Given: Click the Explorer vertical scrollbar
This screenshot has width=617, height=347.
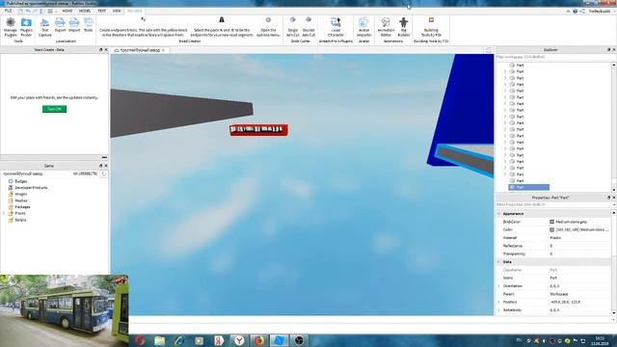Looking at the screenshot, I should [614, 127].
